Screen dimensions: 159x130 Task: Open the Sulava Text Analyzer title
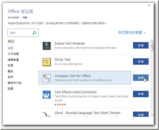(70, 43)
